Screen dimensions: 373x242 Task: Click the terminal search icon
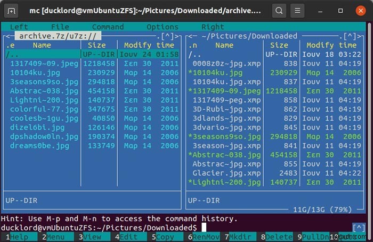click(279, 11)
